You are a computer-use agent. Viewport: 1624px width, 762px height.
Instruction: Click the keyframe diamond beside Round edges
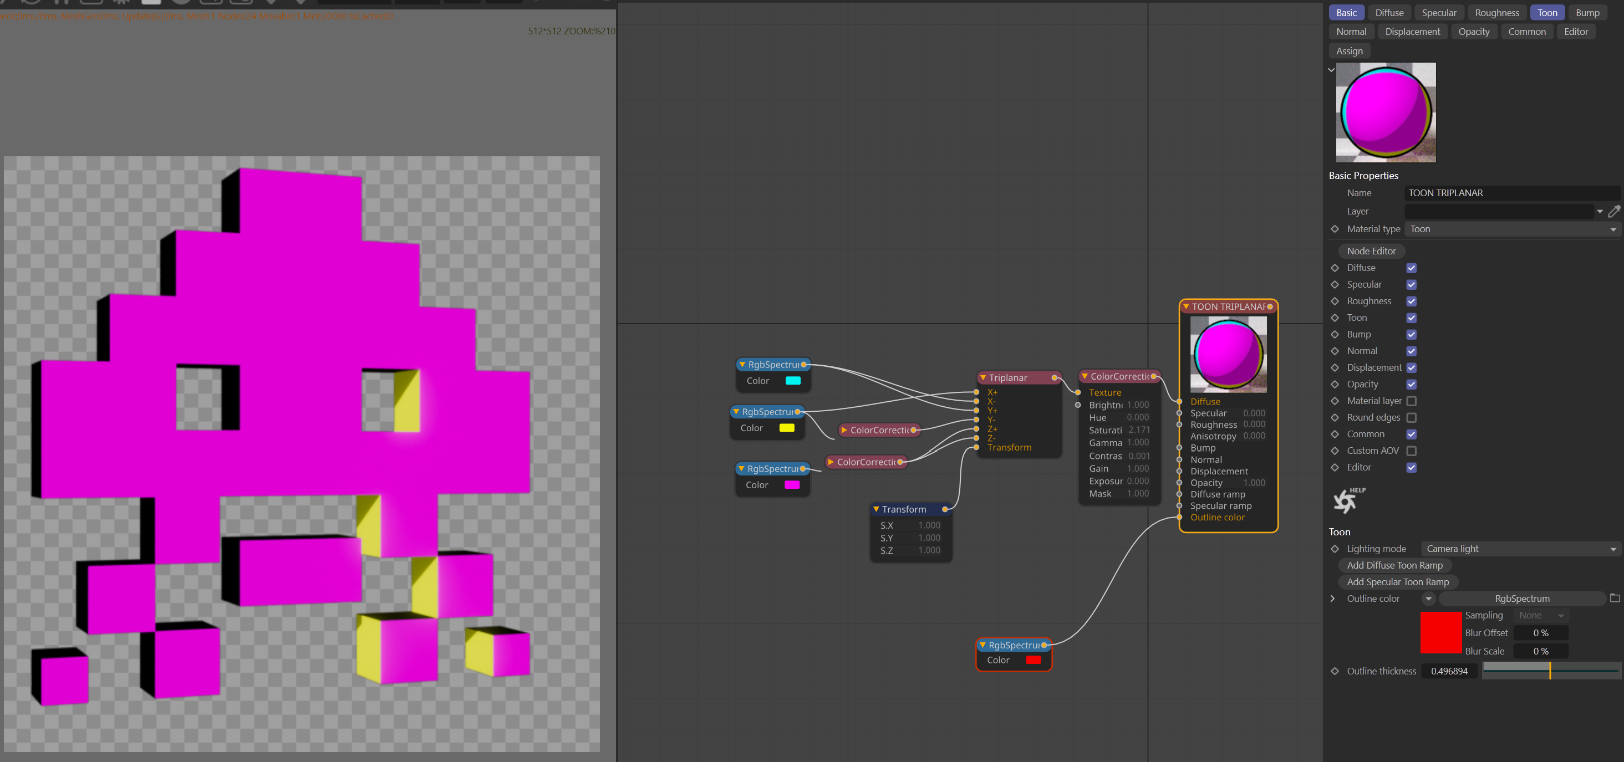point(1335,417)
